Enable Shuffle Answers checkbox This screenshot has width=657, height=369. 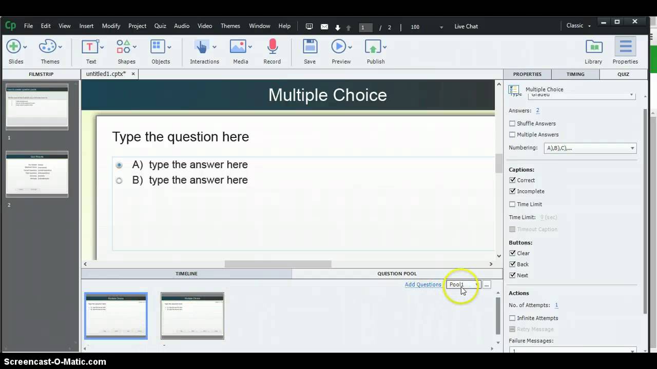point(512,124)
